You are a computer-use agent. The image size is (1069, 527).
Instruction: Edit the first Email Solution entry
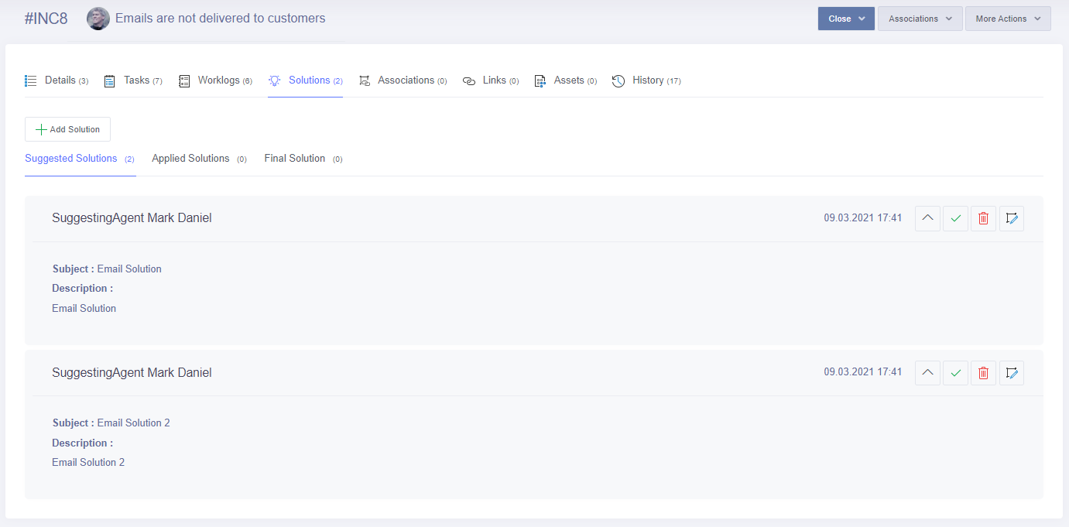[1011, 218]
